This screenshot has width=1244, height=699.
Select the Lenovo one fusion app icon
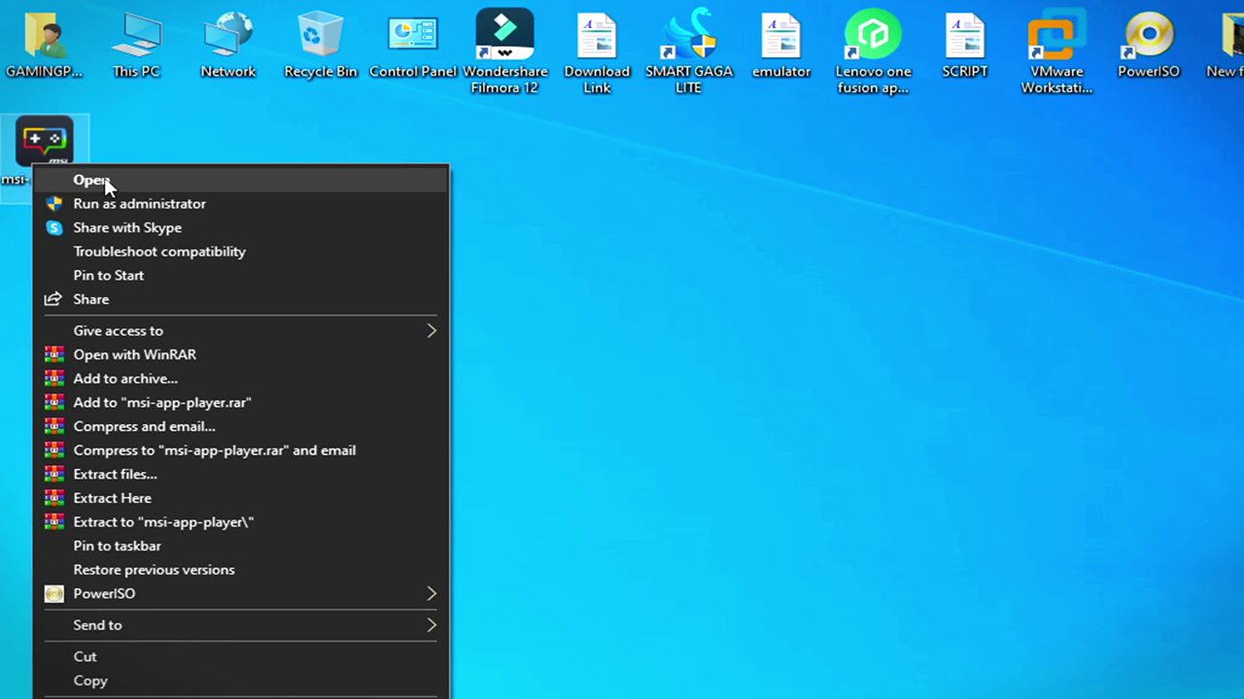click(x=873, y=50)
